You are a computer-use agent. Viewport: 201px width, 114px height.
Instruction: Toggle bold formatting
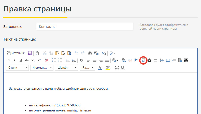(x=8, y=60)
